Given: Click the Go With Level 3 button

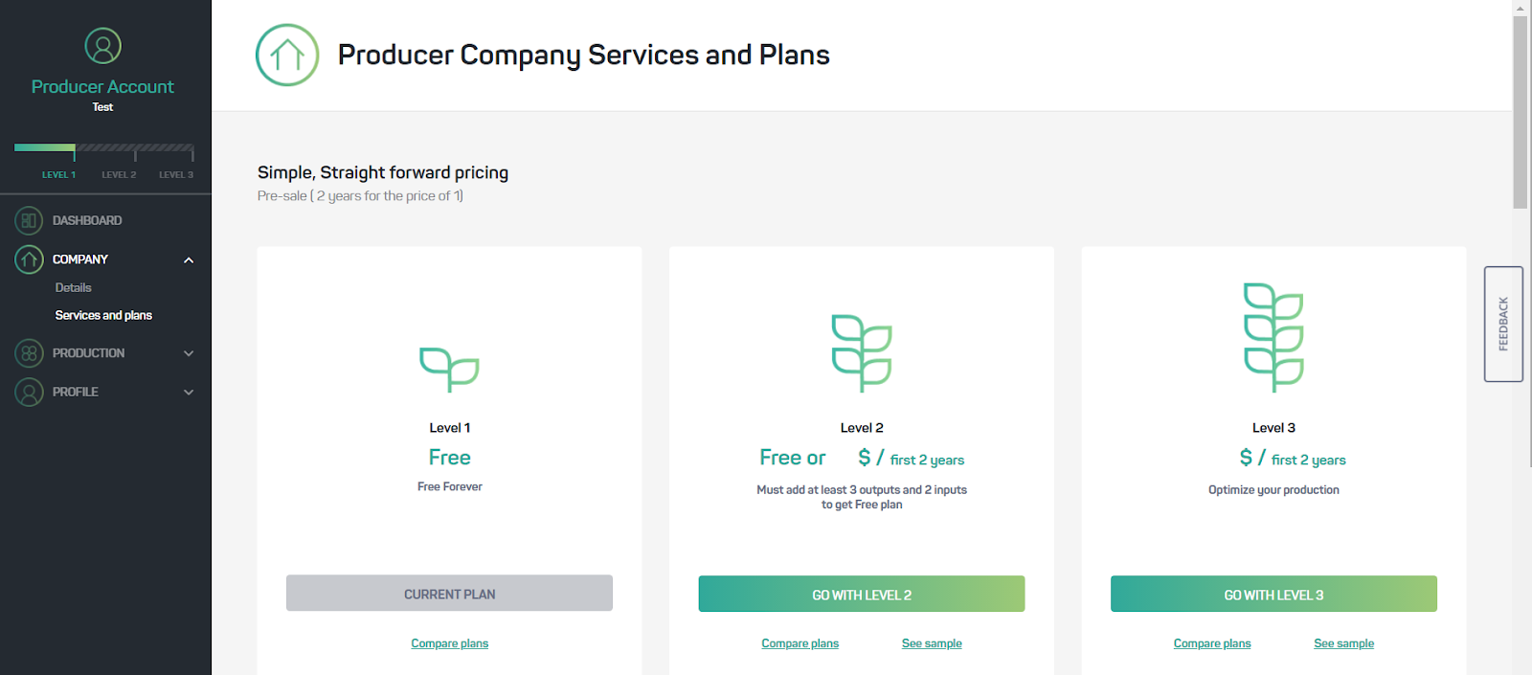Looking at the screenshot, I should click(x=1273, y=595).
